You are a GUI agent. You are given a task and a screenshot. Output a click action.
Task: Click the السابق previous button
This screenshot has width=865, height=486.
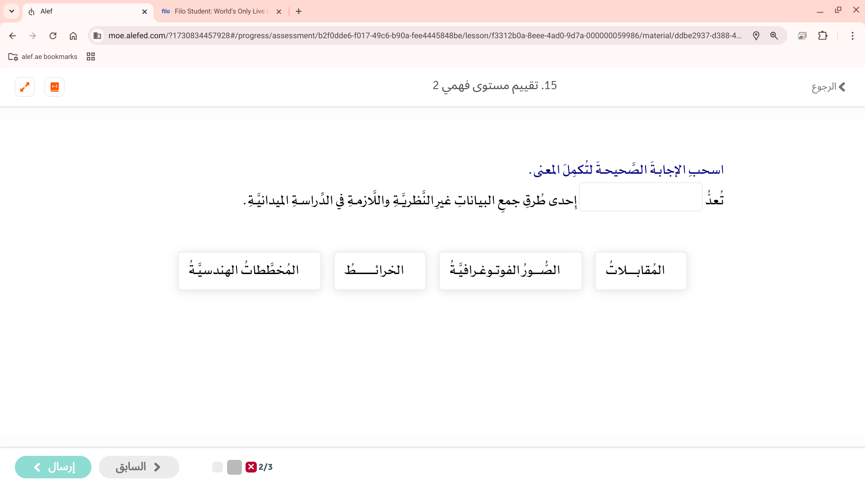(139, 467)
